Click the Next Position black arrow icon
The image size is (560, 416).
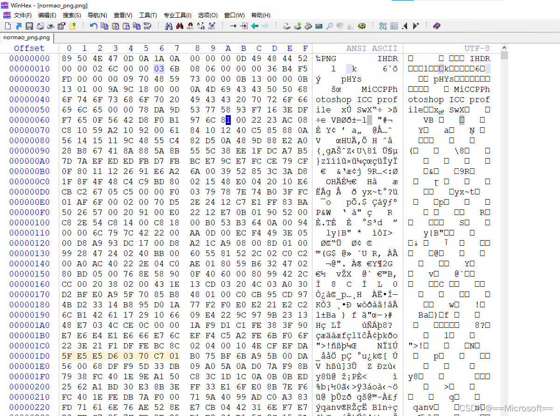(415, 26)
